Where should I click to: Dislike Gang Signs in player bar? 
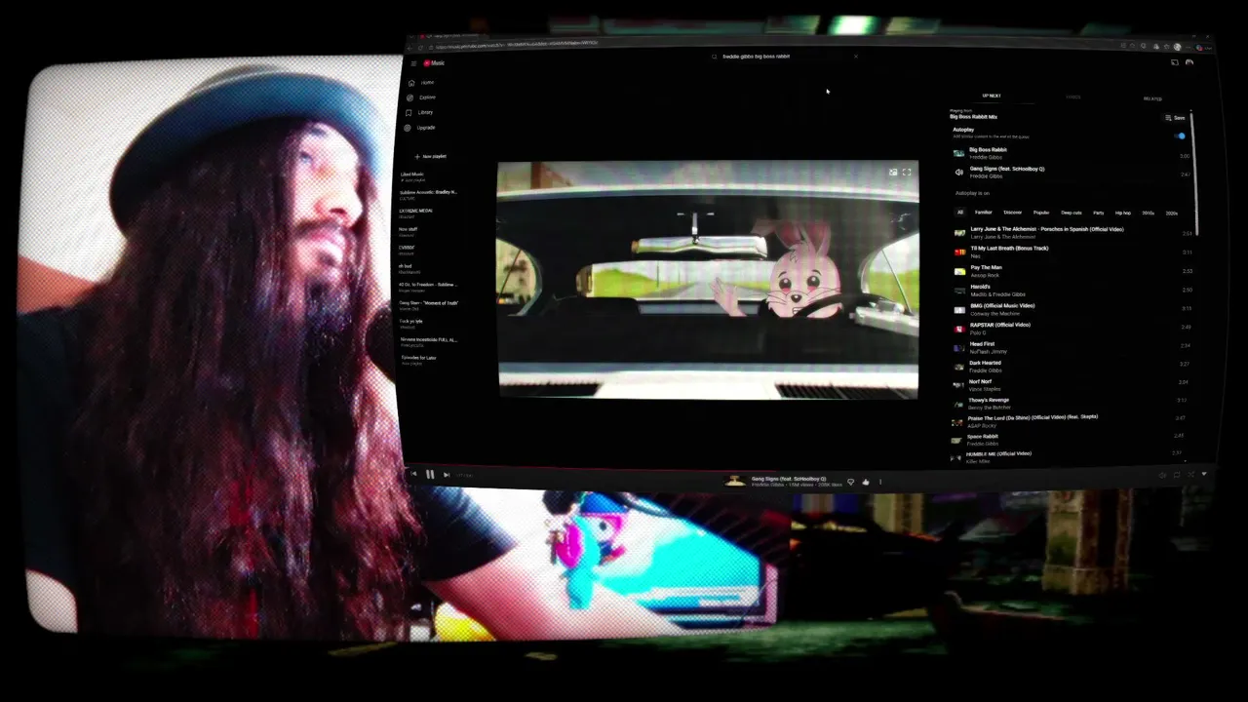pyautogui.click(x=850, y=482)
